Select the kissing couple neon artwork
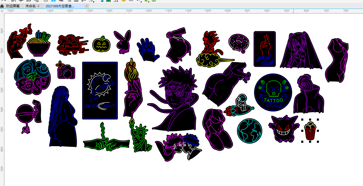 pos(179,147)
